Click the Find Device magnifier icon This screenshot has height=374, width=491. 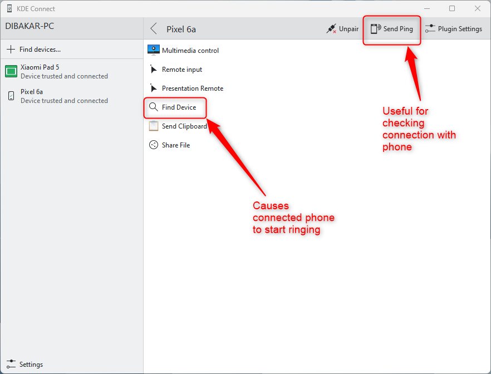pos(154,107)
